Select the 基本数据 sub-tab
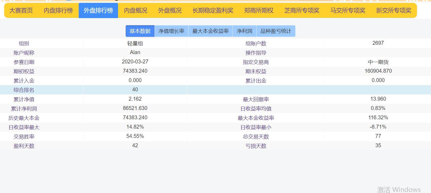Viewport: 431px width, 193px height. coord(140,31)
